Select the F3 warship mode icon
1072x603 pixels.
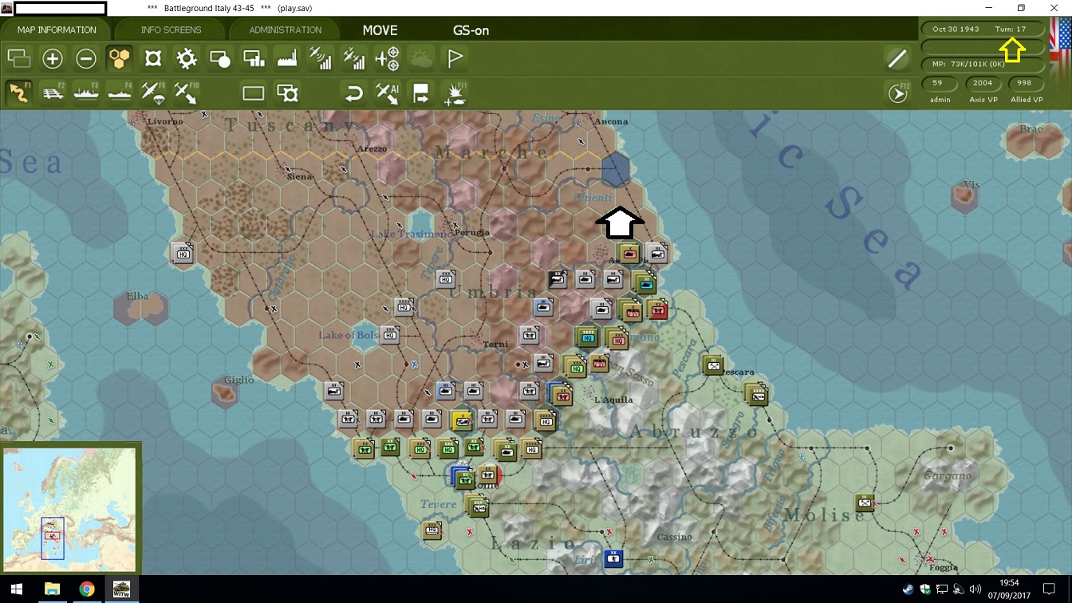pyautogui.click(x=86, y=93)
